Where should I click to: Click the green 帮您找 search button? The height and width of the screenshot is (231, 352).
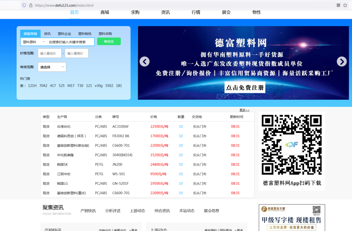(x=109, y=42)
